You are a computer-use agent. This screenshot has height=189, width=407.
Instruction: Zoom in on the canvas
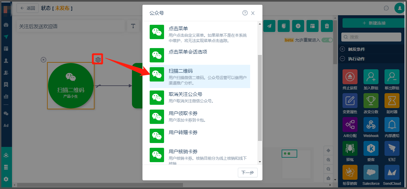[x=328, y=160]
